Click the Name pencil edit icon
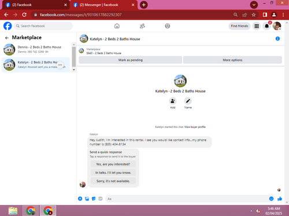289x216 pixels. tap(188, 101)
